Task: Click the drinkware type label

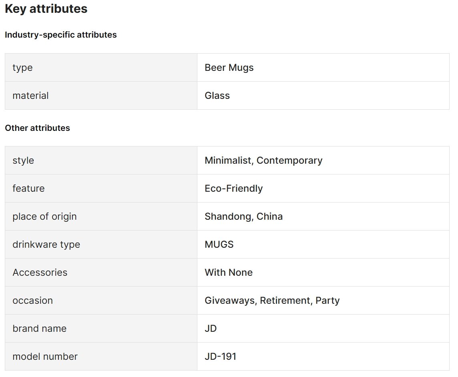Action: click(46, 245)
